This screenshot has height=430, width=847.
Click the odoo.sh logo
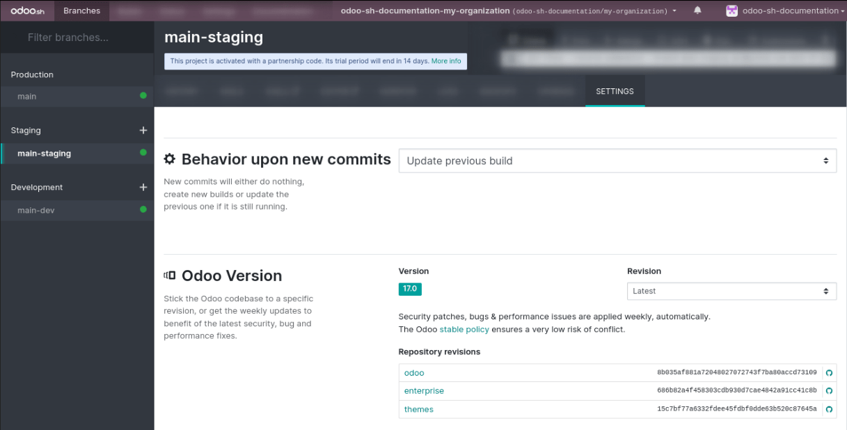(x=27, y=10)
